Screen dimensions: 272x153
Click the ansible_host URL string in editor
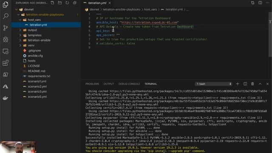(x=149, y=23)
